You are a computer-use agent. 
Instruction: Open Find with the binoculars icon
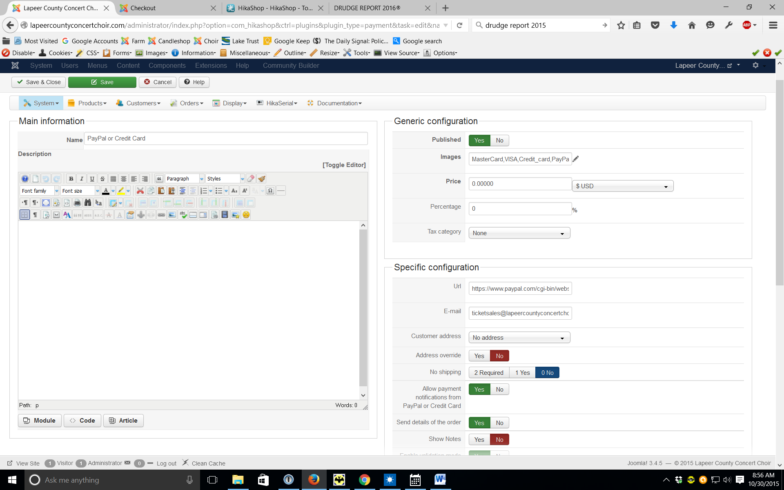87,203
